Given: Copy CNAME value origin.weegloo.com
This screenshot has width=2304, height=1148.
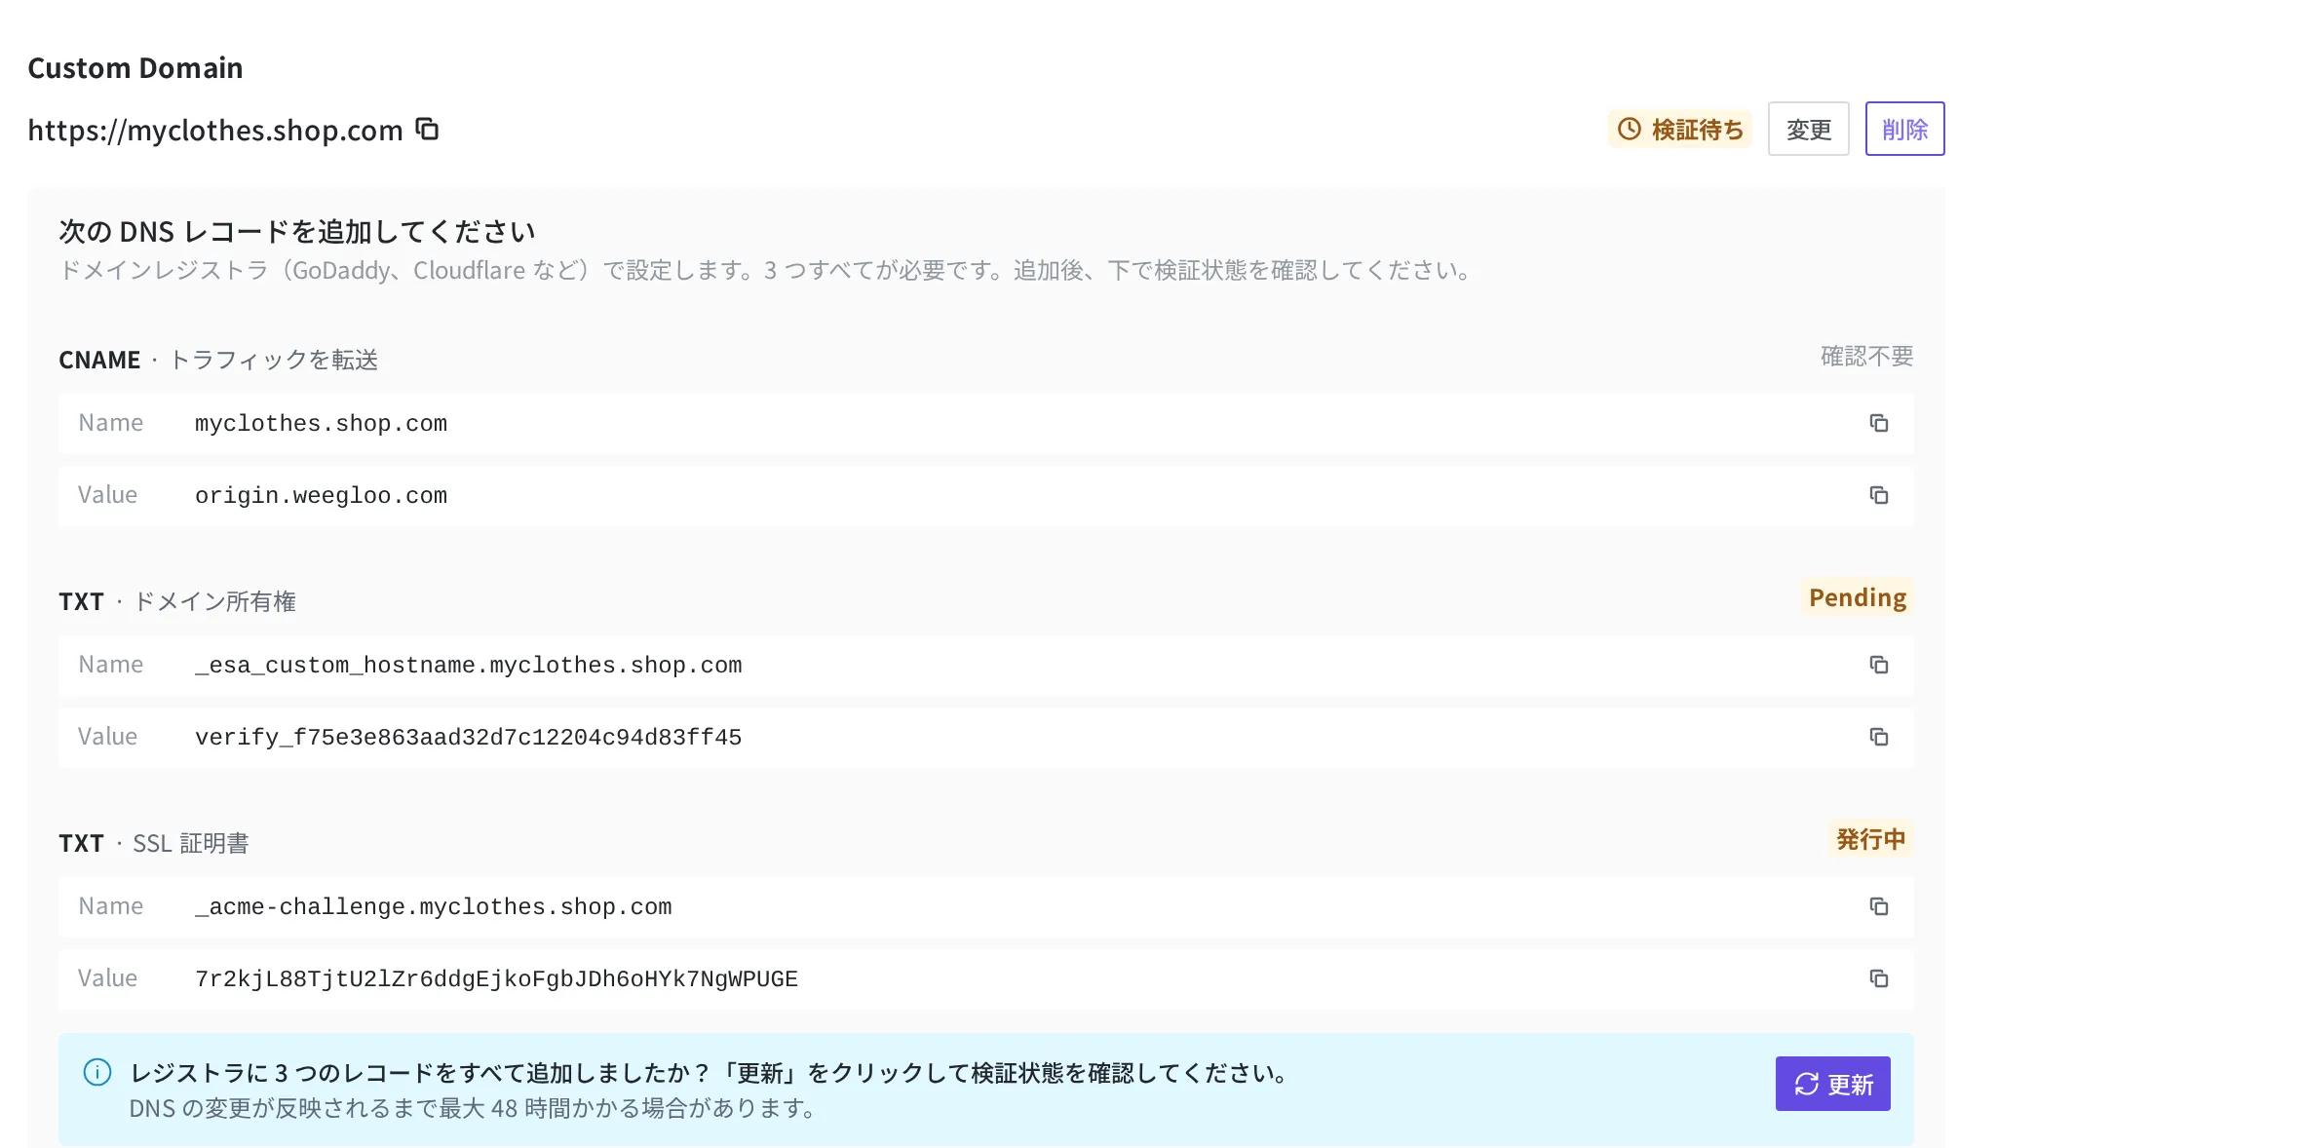Looking at the screenshot, I should [1878, 495].
